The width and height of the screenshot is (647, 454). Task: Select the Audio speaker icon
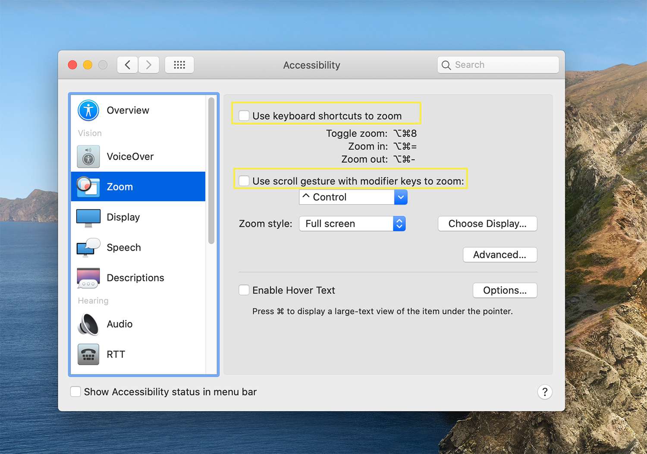pyautogui.click(x=88, y=324)
